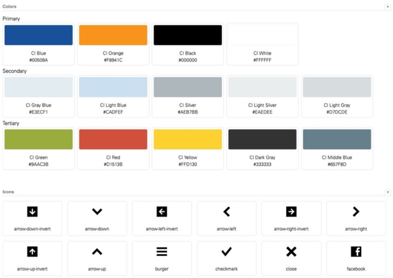Image resolution: width=393 pixels, height=278 pixels.
Task: Select the CI Gray Blue swatch
Action: click(x=39, y=87)
